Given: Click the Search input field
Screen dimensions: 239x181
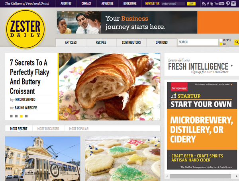Looking at the screenshot, I should point(198,42).
